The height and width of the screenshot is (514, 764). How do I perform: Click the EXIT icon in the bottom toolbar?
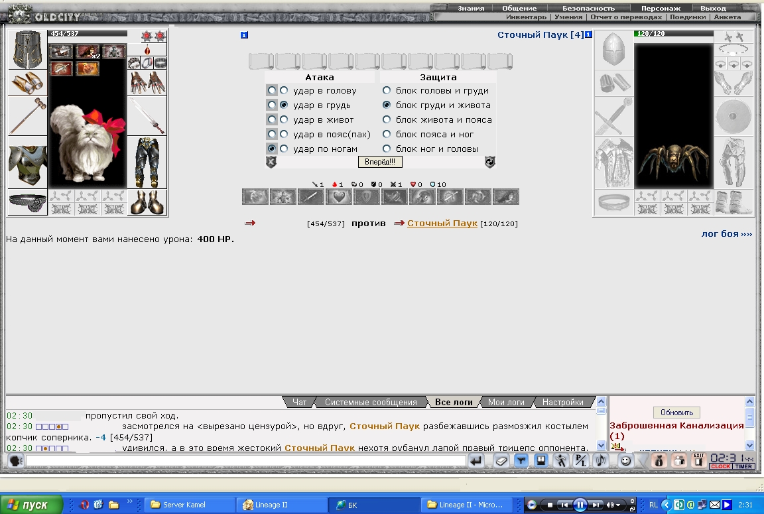tap(699, 460)
